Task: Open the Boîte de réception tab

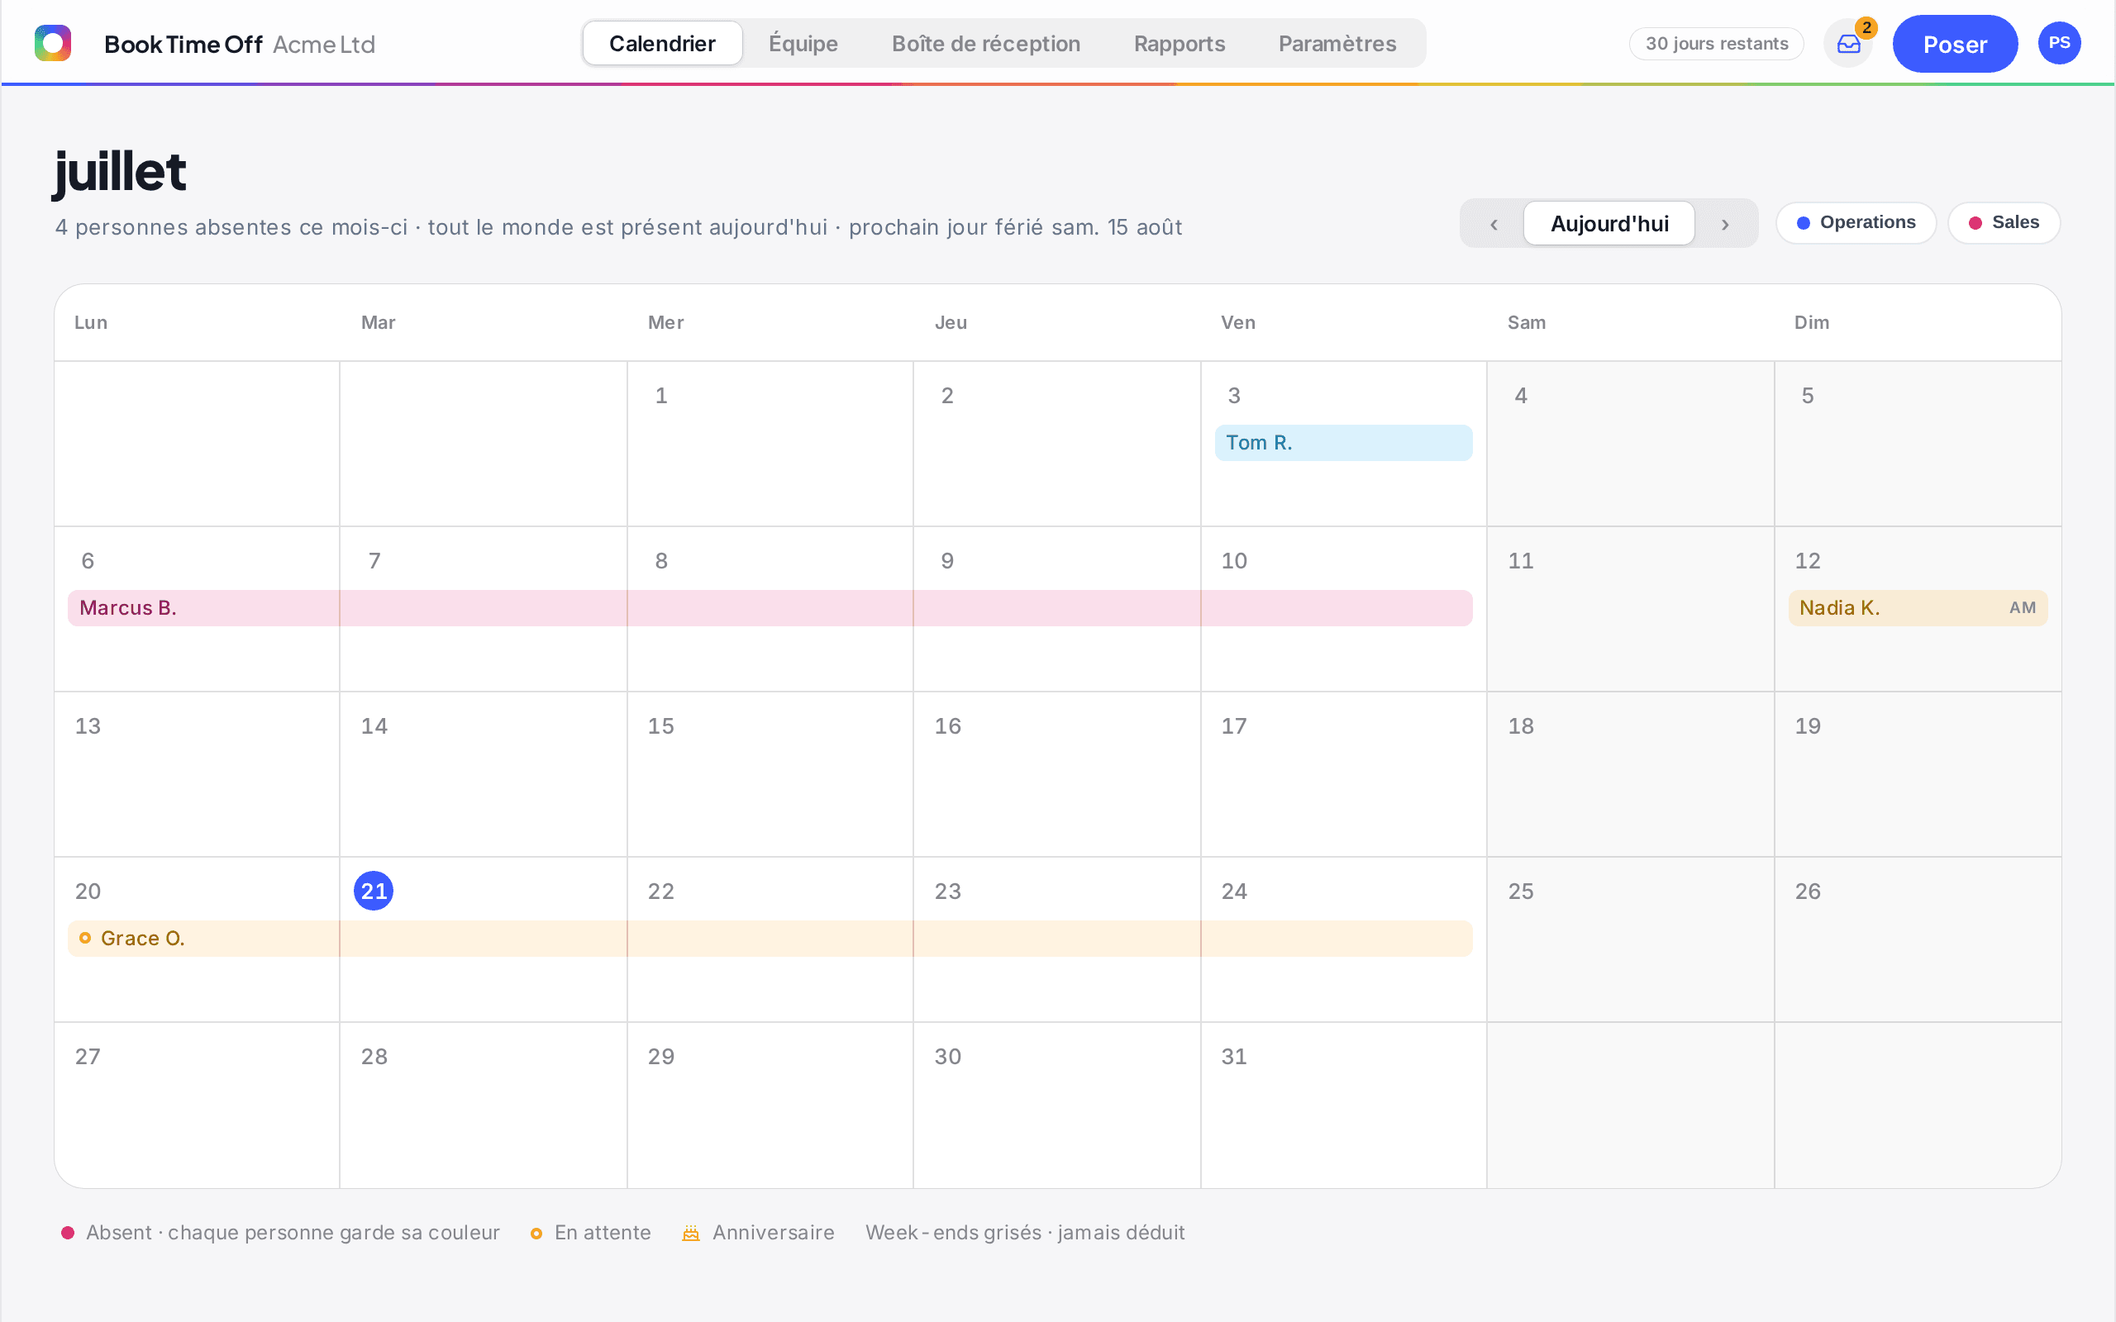Action: [x=985, y=44]
